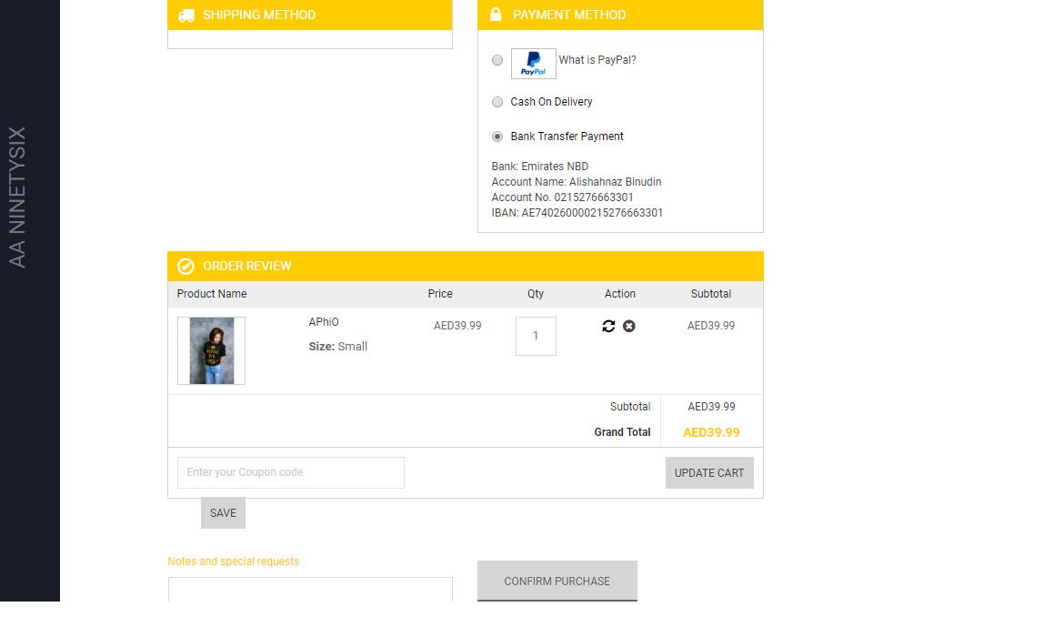Open the APhiO product thumbnail
The image size is (1064, 617).
[211, 350]
